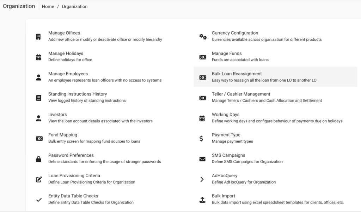Click the book icon for Standing Instructions History
Image resolution: width=361 pixels, height=212 pixels.
tap(38, 98)
